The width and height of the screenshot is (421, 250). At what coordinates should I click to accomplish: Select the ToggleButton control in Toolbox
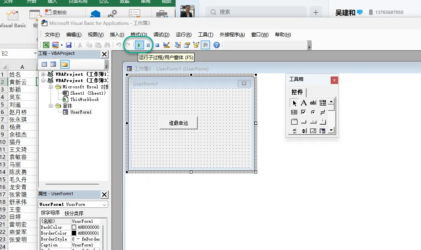323,112
